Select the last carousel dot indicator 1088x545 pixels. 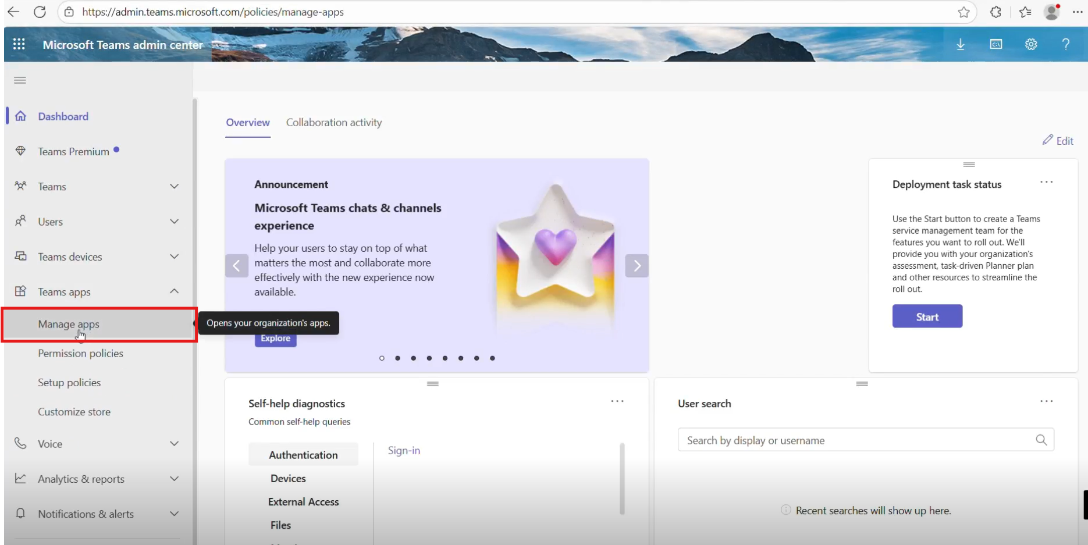pyautogui.click(x=492, y=358)
